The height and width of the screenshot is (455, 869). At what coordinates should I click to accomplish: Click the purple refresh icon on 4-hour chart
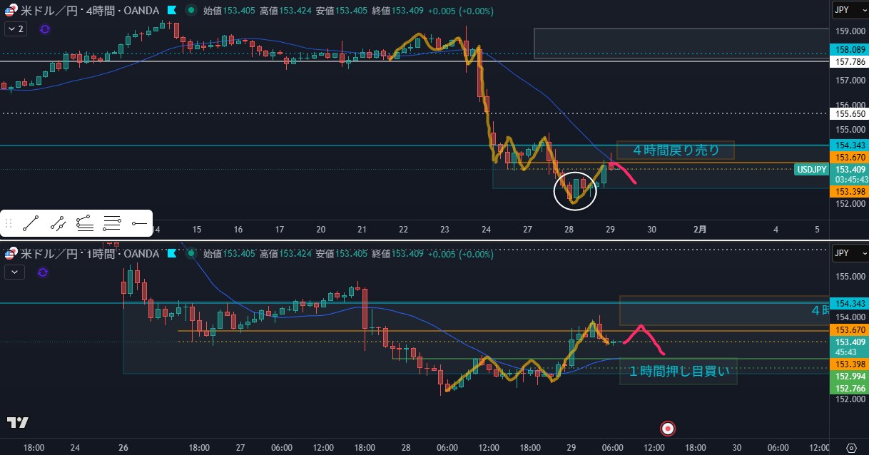click(x=45, y=29)
